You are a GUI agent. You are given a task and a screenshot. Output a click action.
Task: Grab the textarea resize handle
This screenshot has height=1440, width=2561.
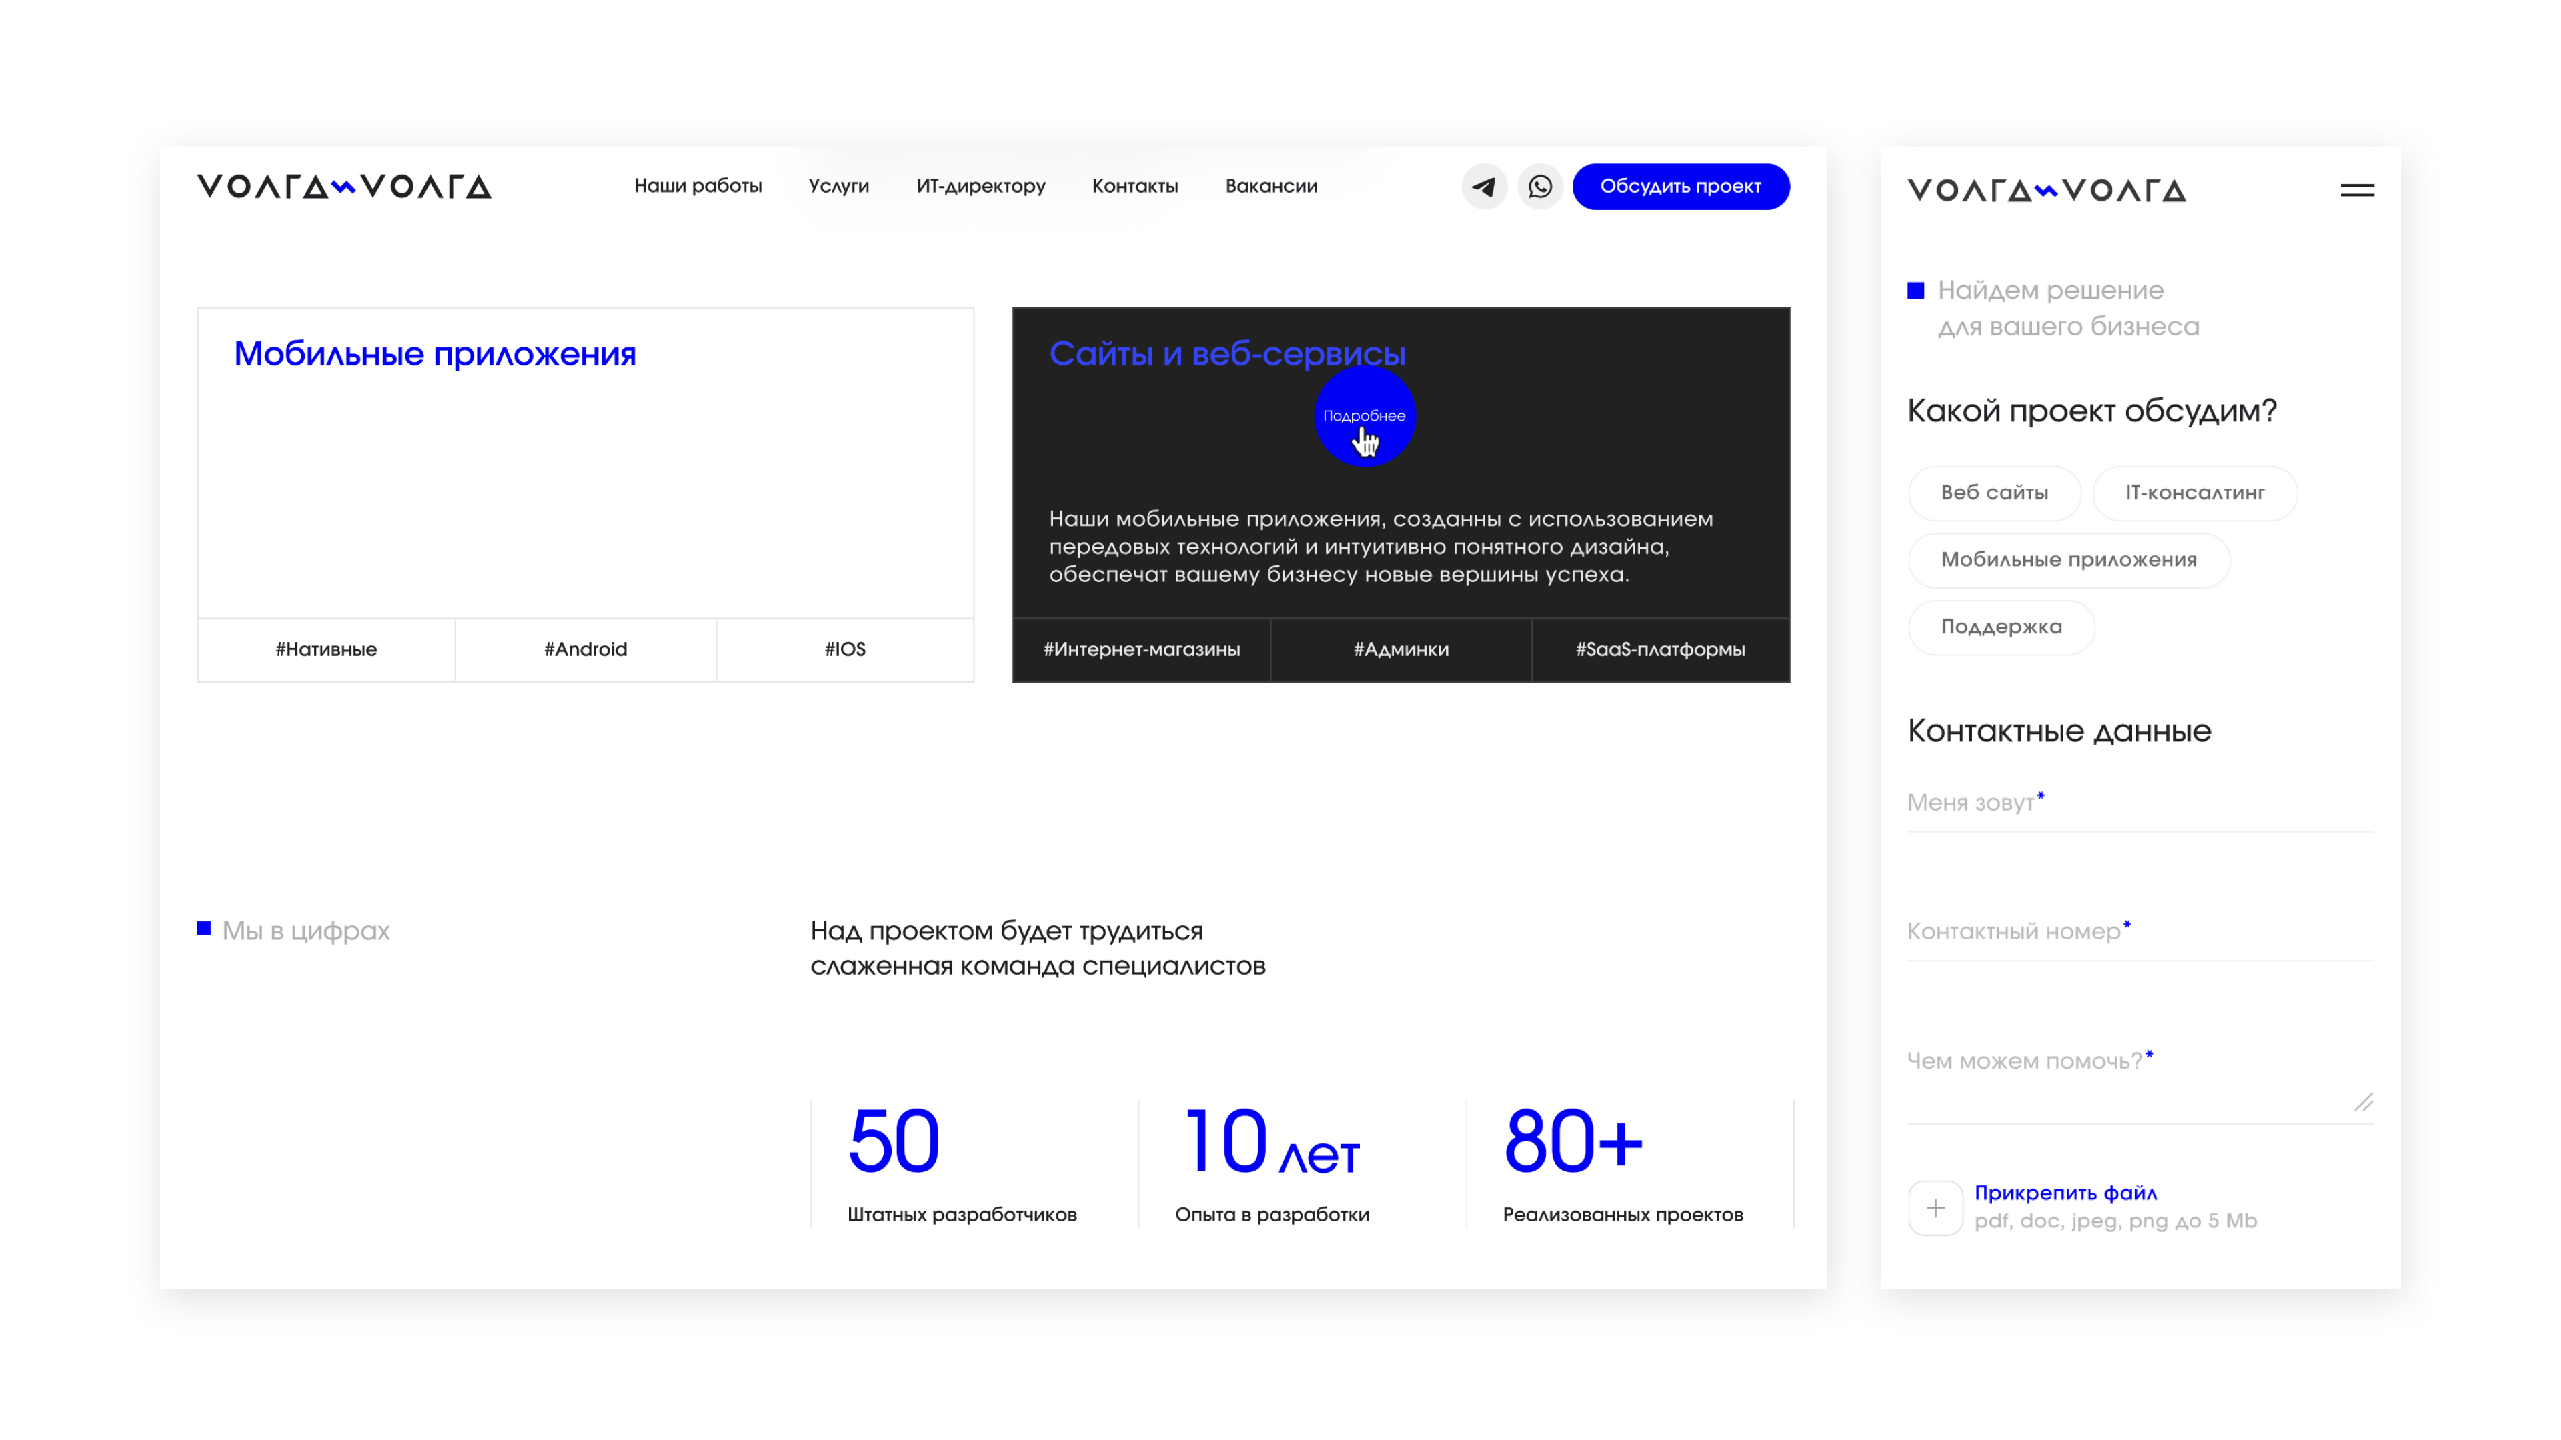tap(2363, 1102)
